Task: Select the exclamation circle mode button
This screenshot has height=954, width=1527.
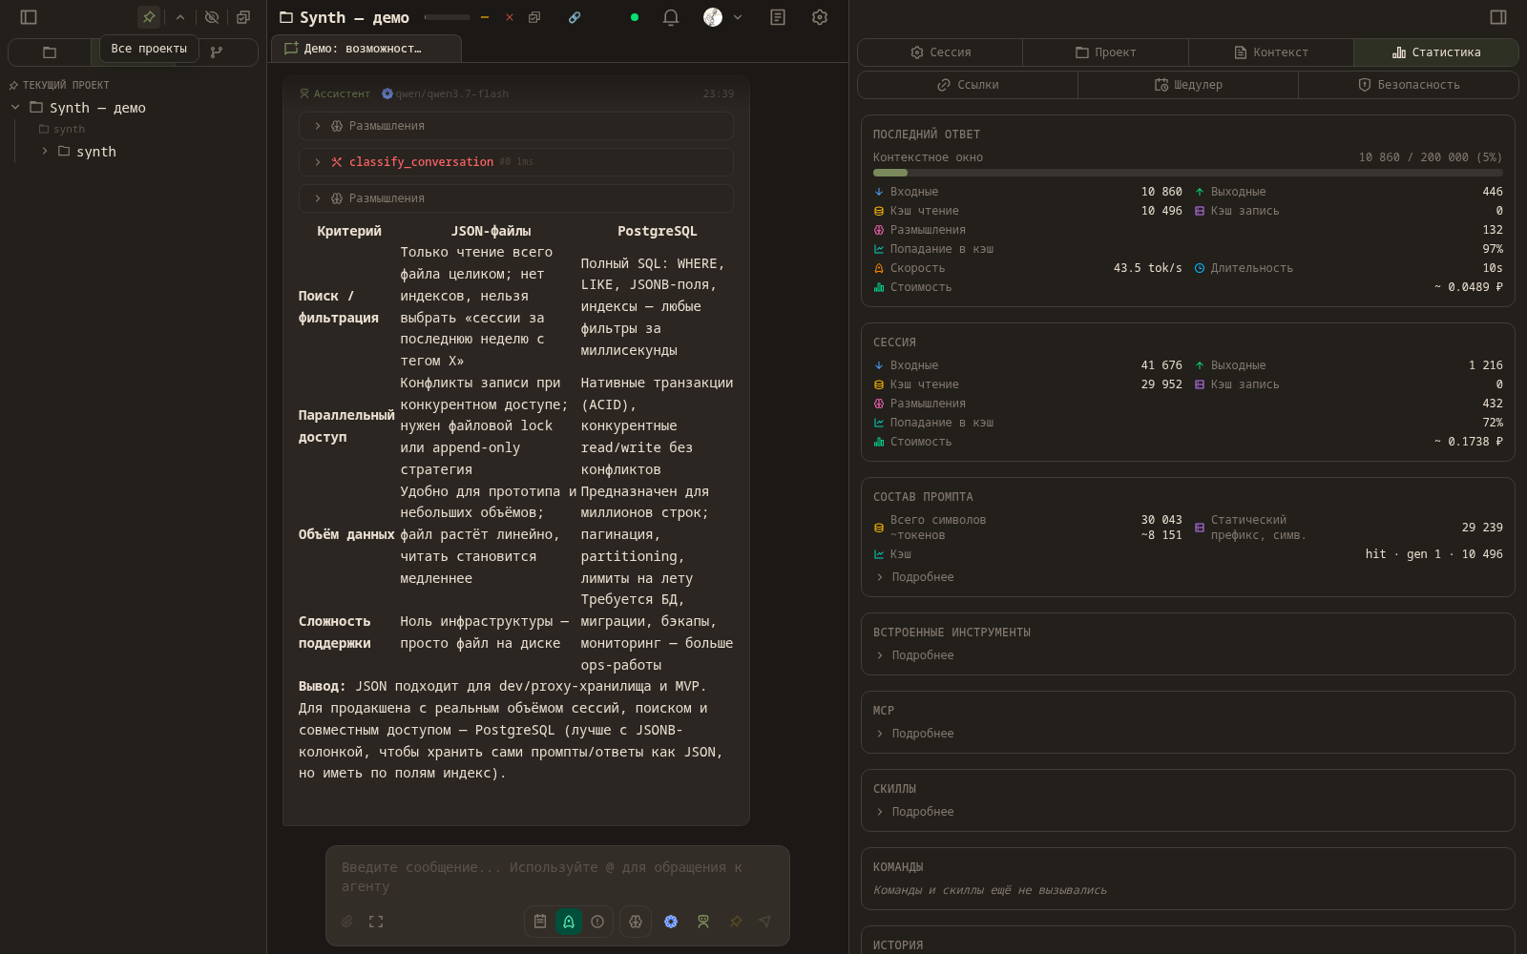Action: [597, 922]
